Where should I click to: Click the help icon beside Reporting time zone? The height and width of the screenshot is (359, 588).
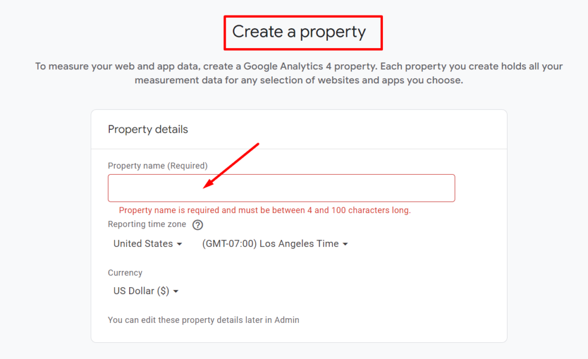pyautogui.click(x=198, y=225)
